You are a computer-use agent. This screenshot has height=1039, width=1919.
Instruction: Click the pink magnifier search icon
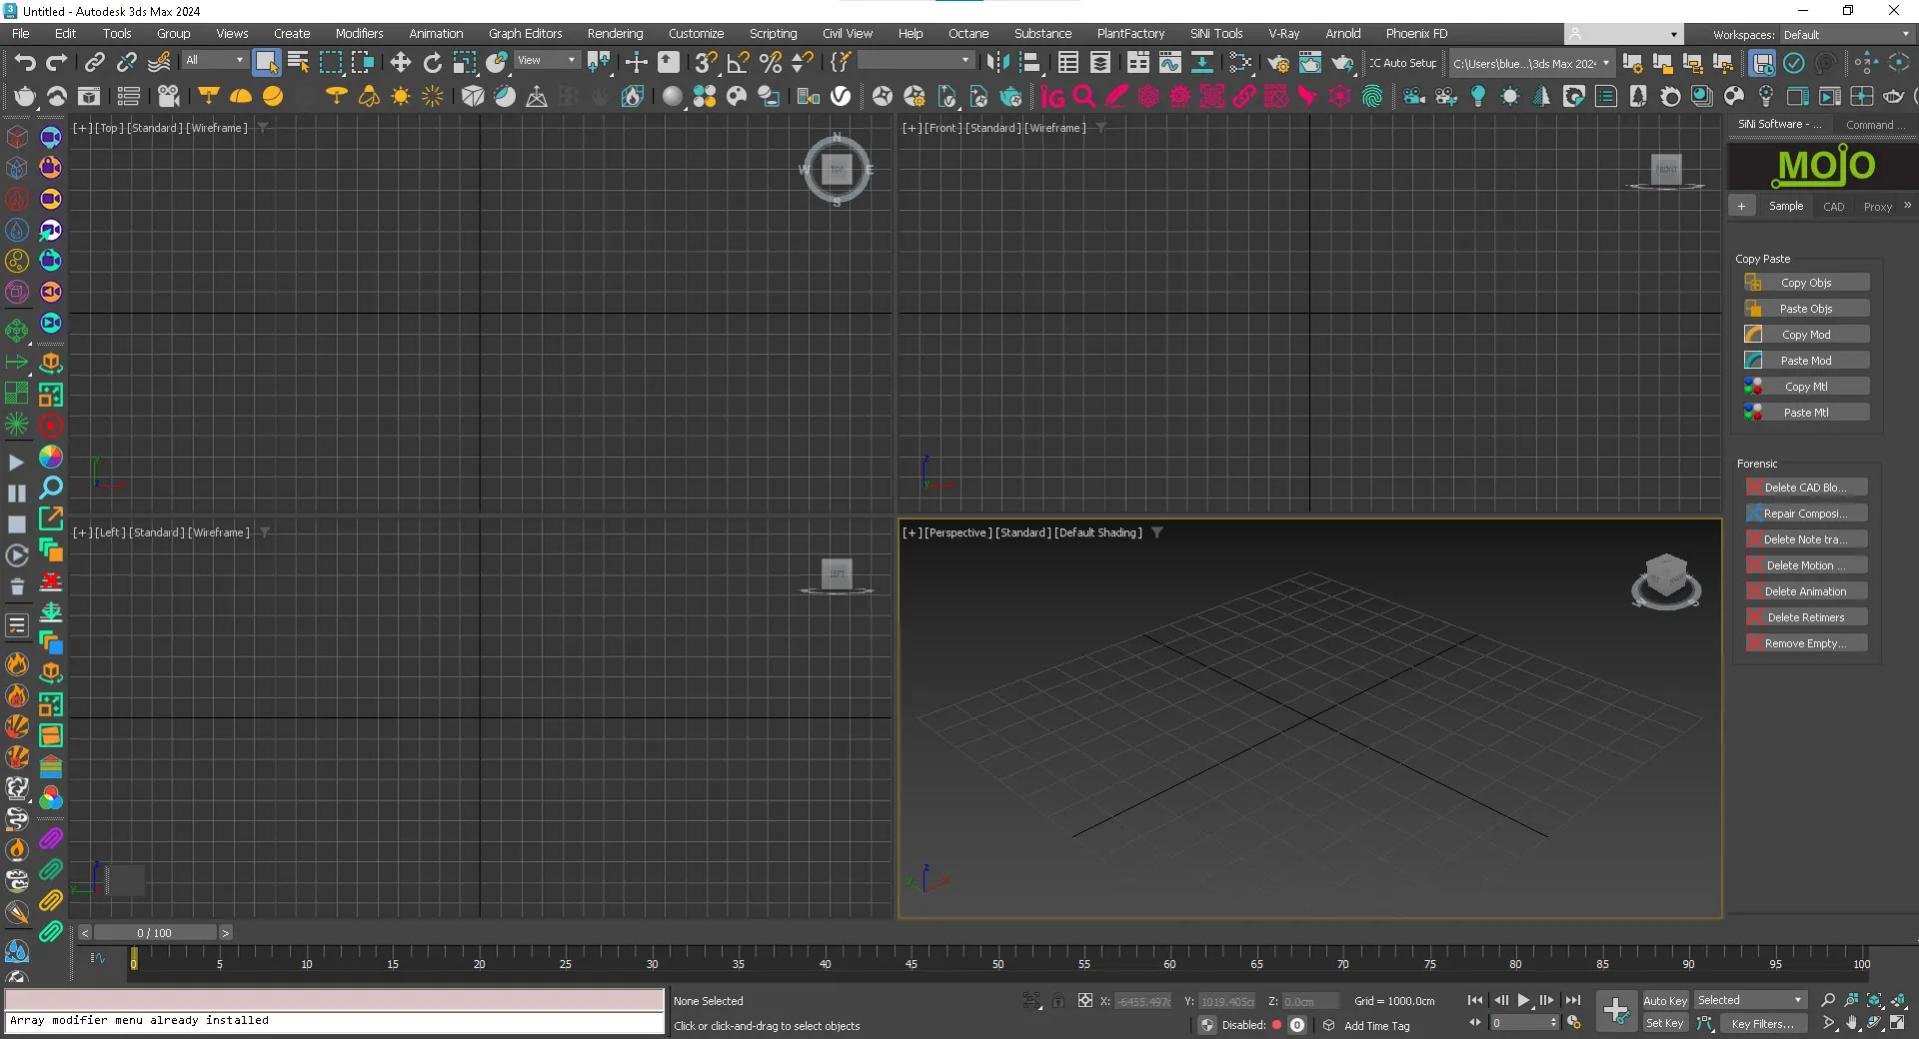click(x=1084, y=96)
